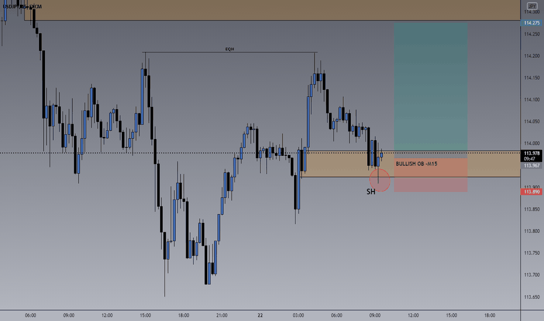This screenshot has width=544, height=321.
Task: Click the 114.150 price axis value
Action: 532,78
